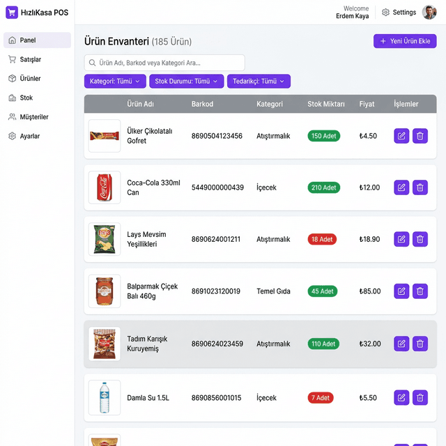The height and width of the screenshot is (446, 446).
Task: Expand the Kategori: Tümü filter
Action: 115,82
